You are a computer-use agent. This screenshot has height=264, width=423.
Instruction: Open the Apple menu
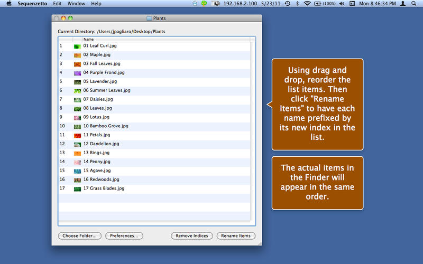pos(9,4)
